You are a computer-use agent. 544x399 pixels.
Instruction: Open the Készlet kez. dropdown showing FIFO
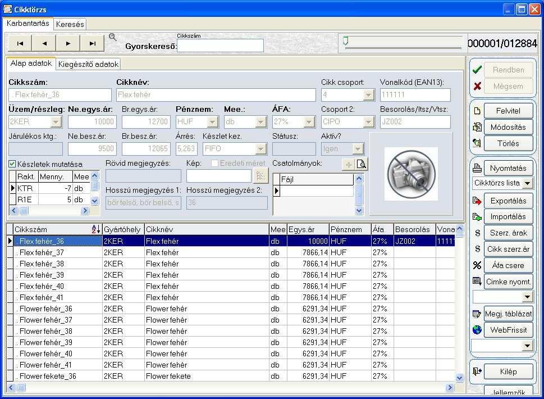(x=260, y=148)
